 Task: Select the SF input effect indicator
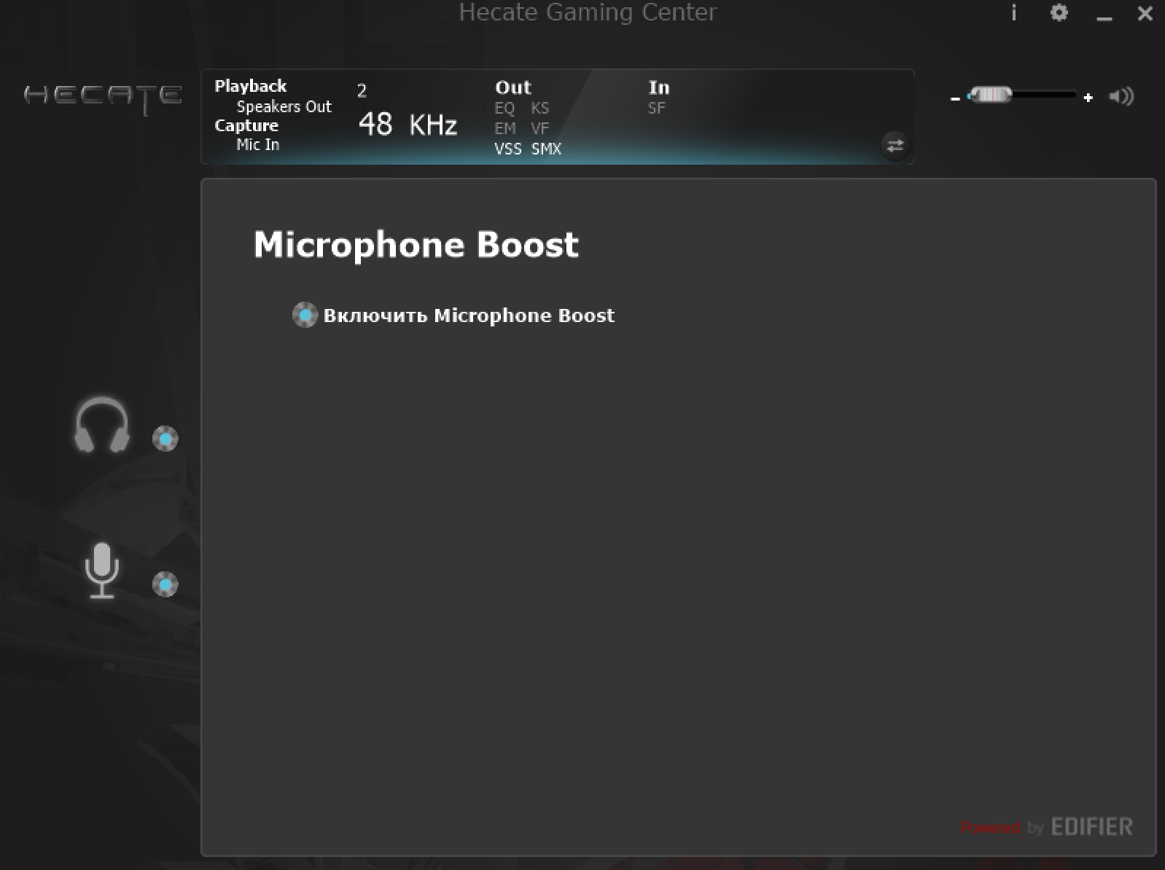point(656,108)
